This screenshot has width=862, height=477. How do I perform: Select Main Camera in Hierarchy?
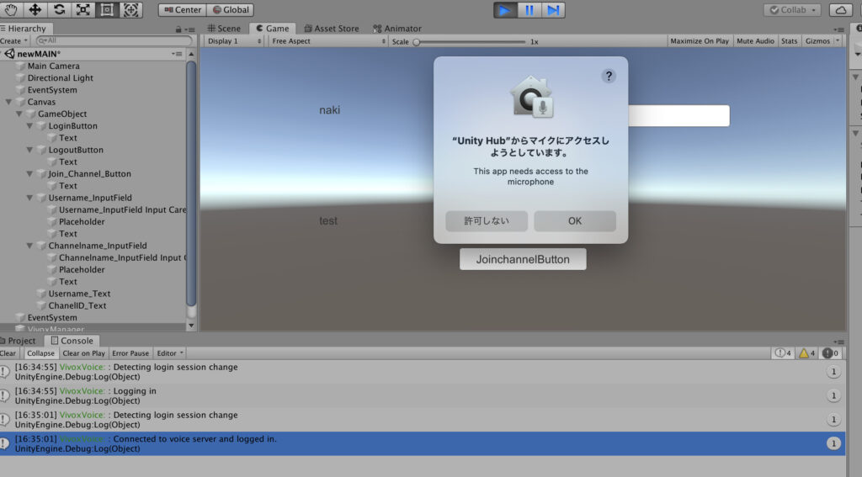pos(53,66)
